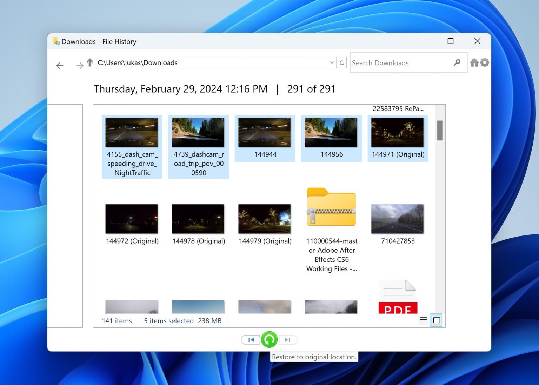Switch to details list view
Image resolution: width=539 pixels, height=385 pixels.
pyautogui.click(x=424, y=320)
